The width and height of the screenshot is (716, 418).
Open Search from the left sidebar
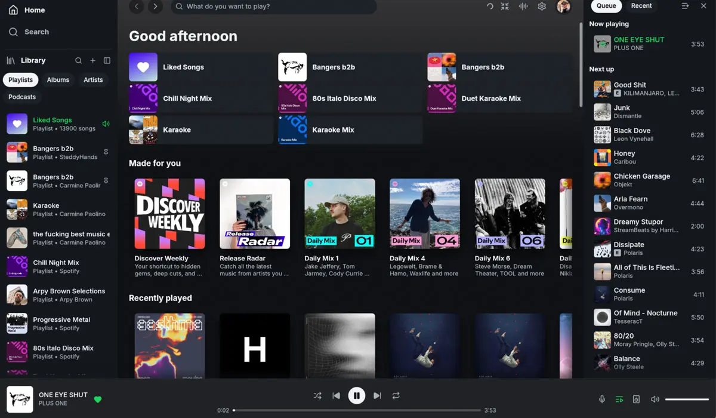[29, 32]
